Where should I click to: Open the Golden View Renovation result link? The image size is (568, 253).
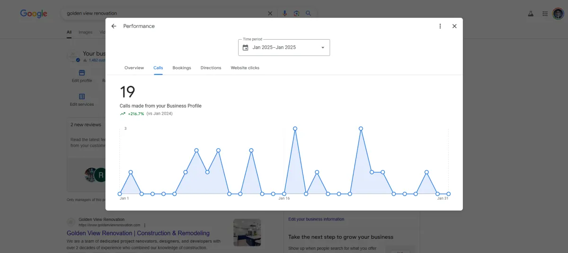pos(138,233)
